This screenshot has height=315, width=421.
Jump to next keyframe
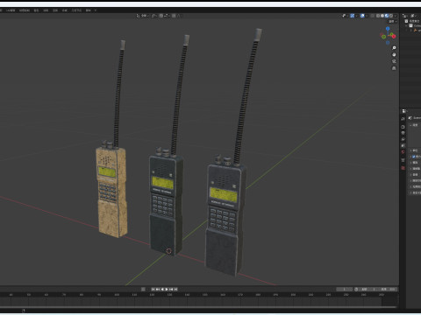(171, 289)
